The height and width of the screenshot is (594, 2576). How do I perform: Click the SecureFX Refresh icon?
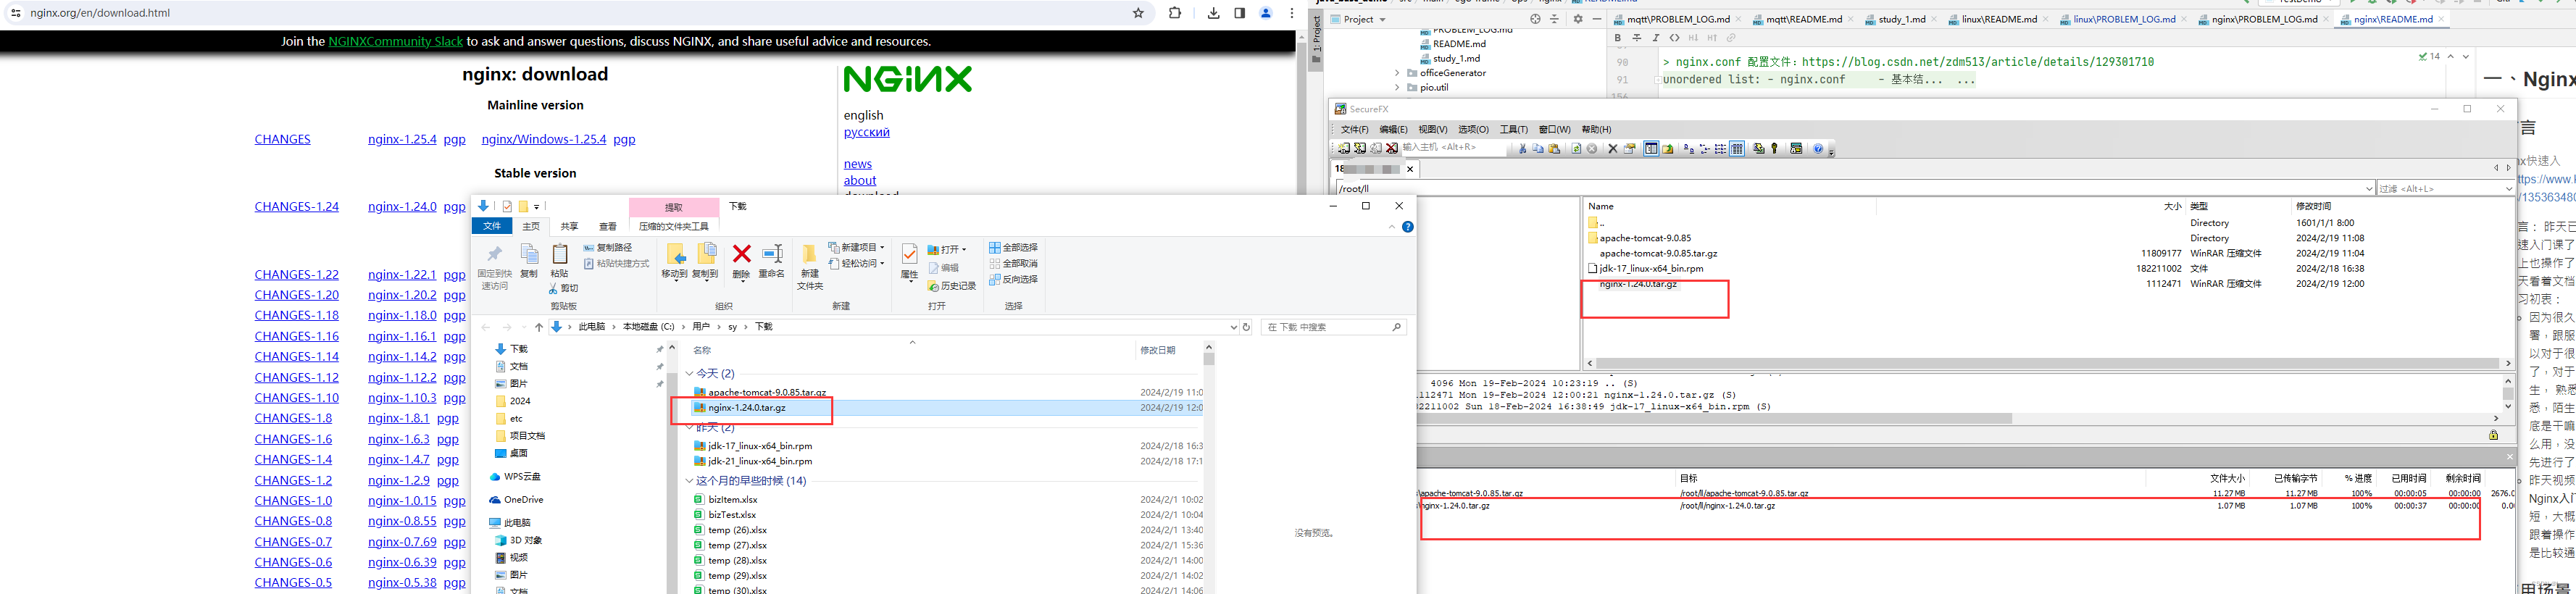click(x=1577, y=148)
